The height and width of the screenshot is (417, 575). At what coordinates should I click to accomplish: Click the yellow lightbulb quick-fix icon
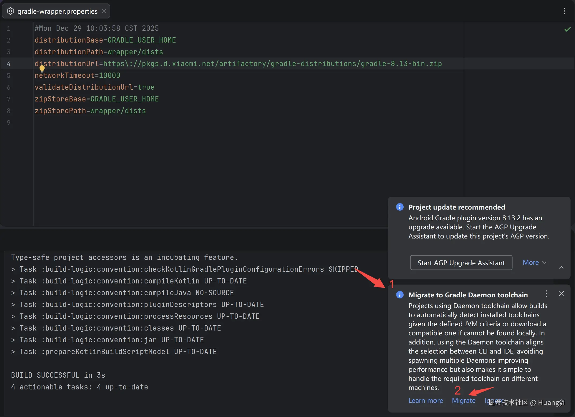pos(42,69)
